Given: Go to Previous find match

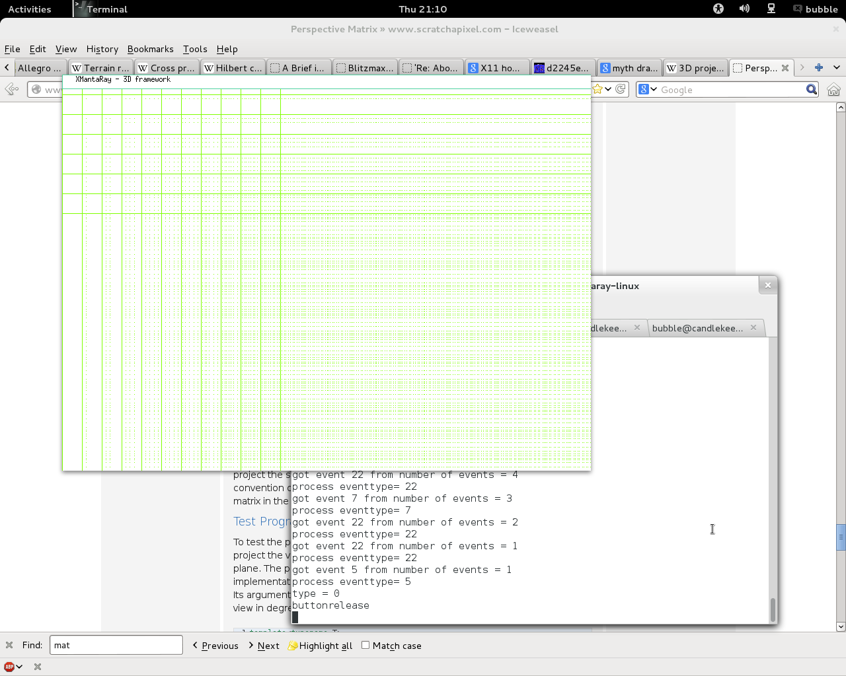Looking at the screenshot, I should tap(215, 646).
